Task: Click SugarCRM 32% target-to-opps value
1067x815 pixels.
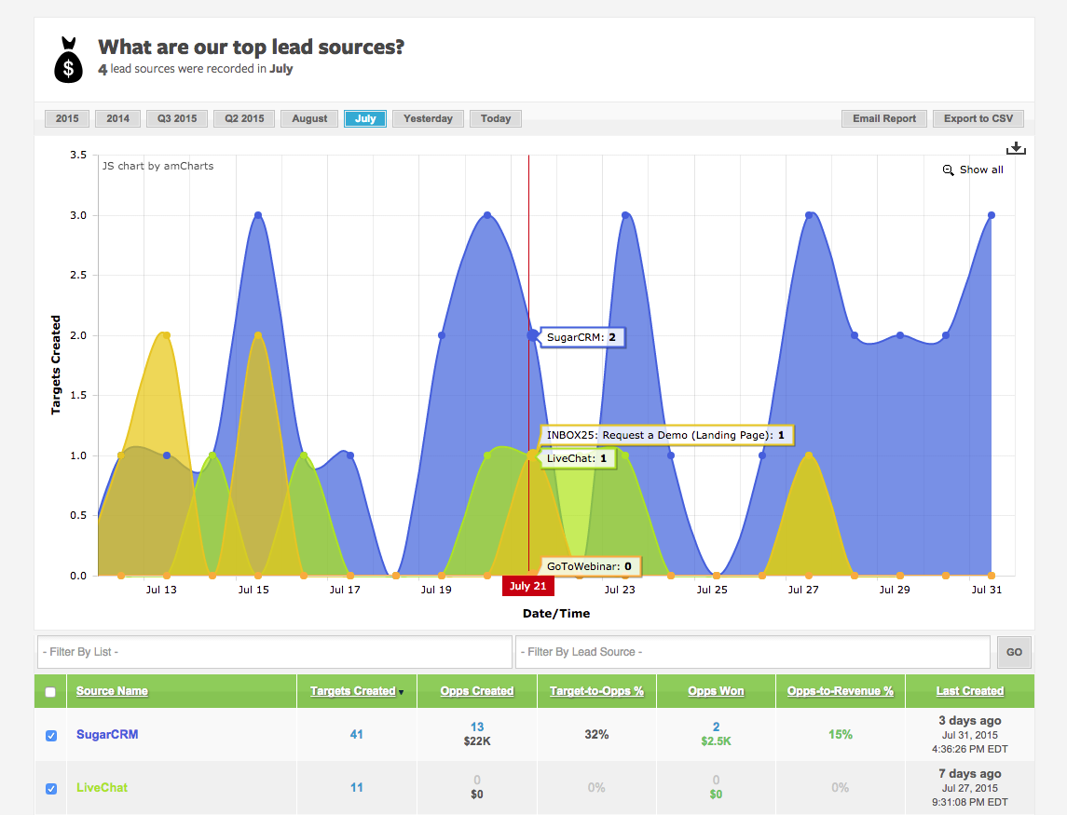Action: pos(596,735)
